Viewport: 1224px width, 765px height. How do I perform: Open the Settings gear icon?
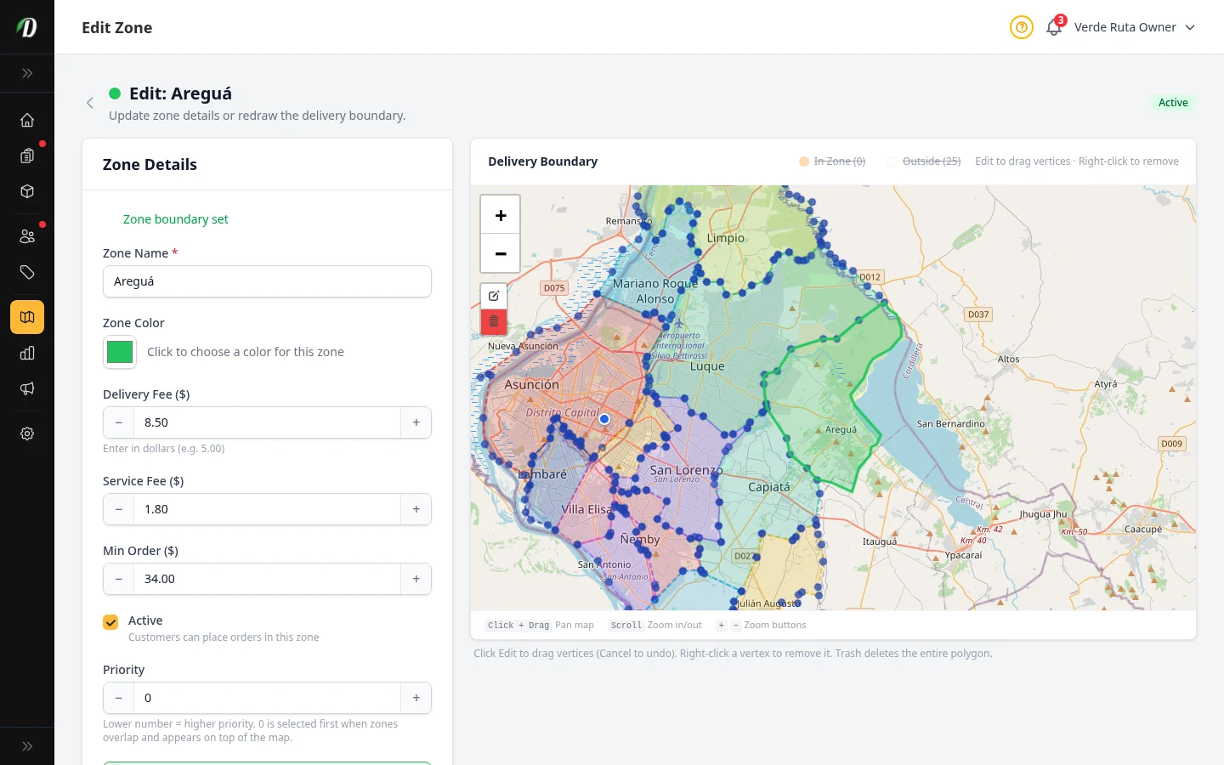(27, 433)
